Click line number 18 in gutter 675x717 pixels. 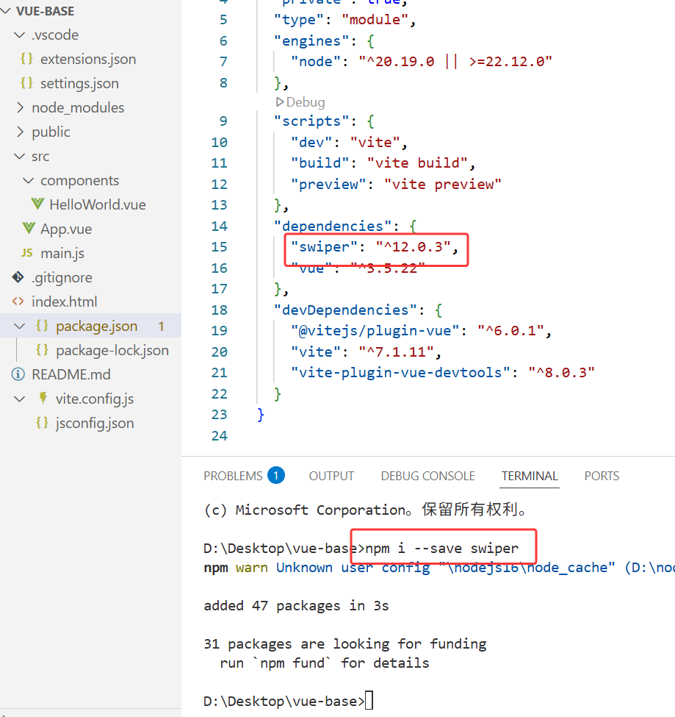click(x=219, y=310)
